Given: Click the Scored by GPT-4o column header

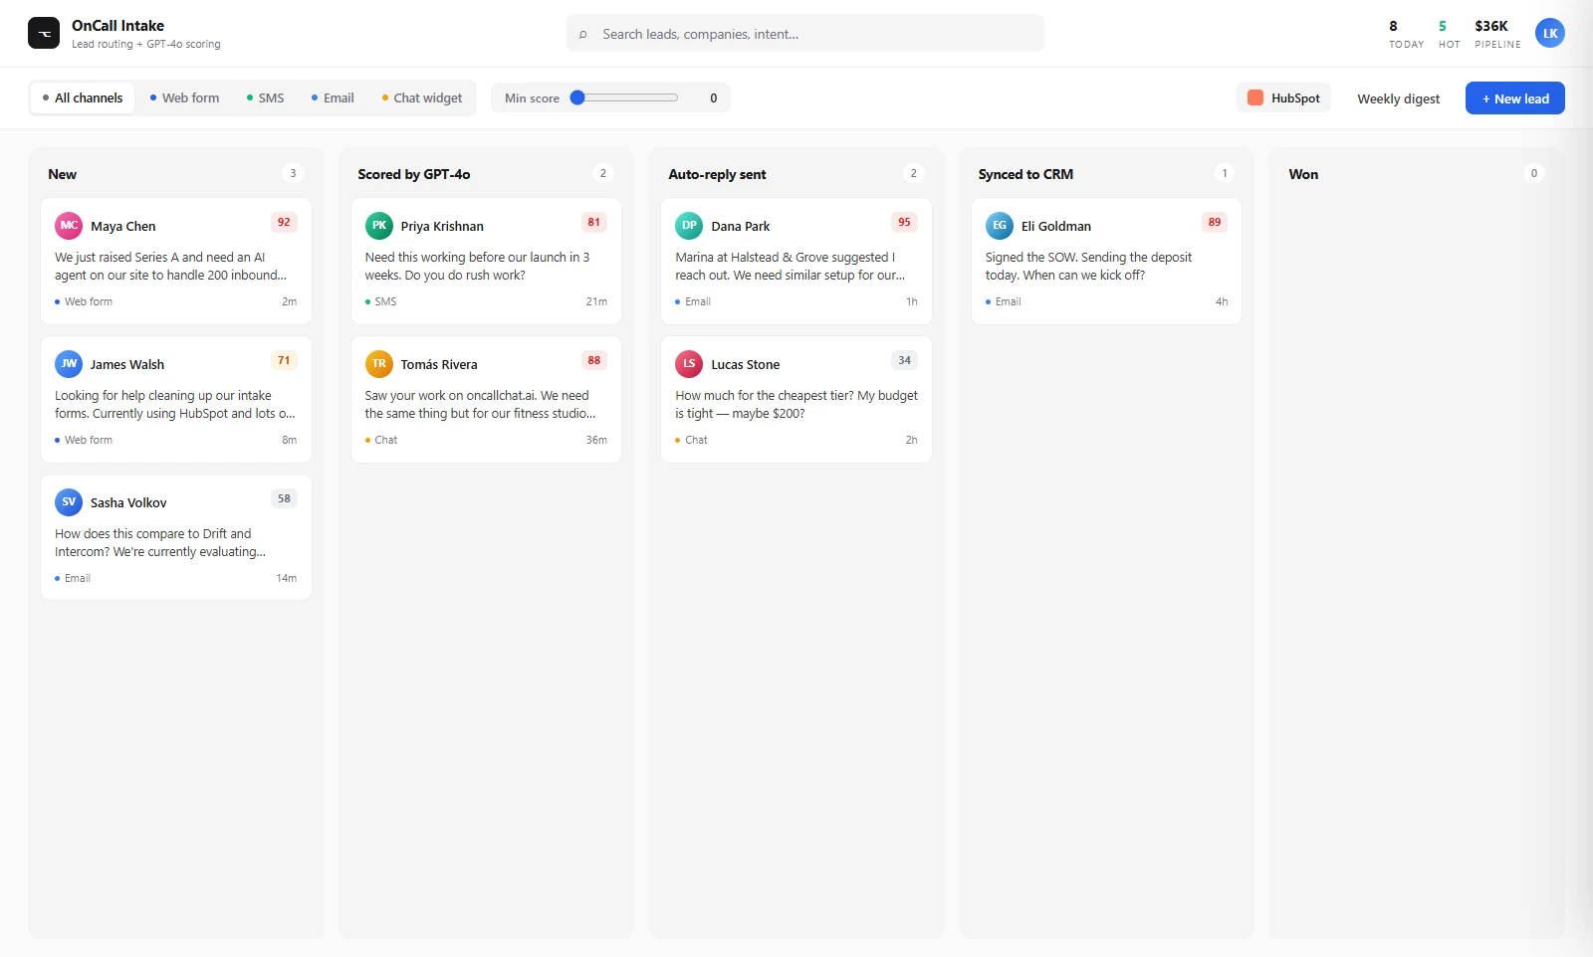Looking at the screenshot, I should [414, 174].
